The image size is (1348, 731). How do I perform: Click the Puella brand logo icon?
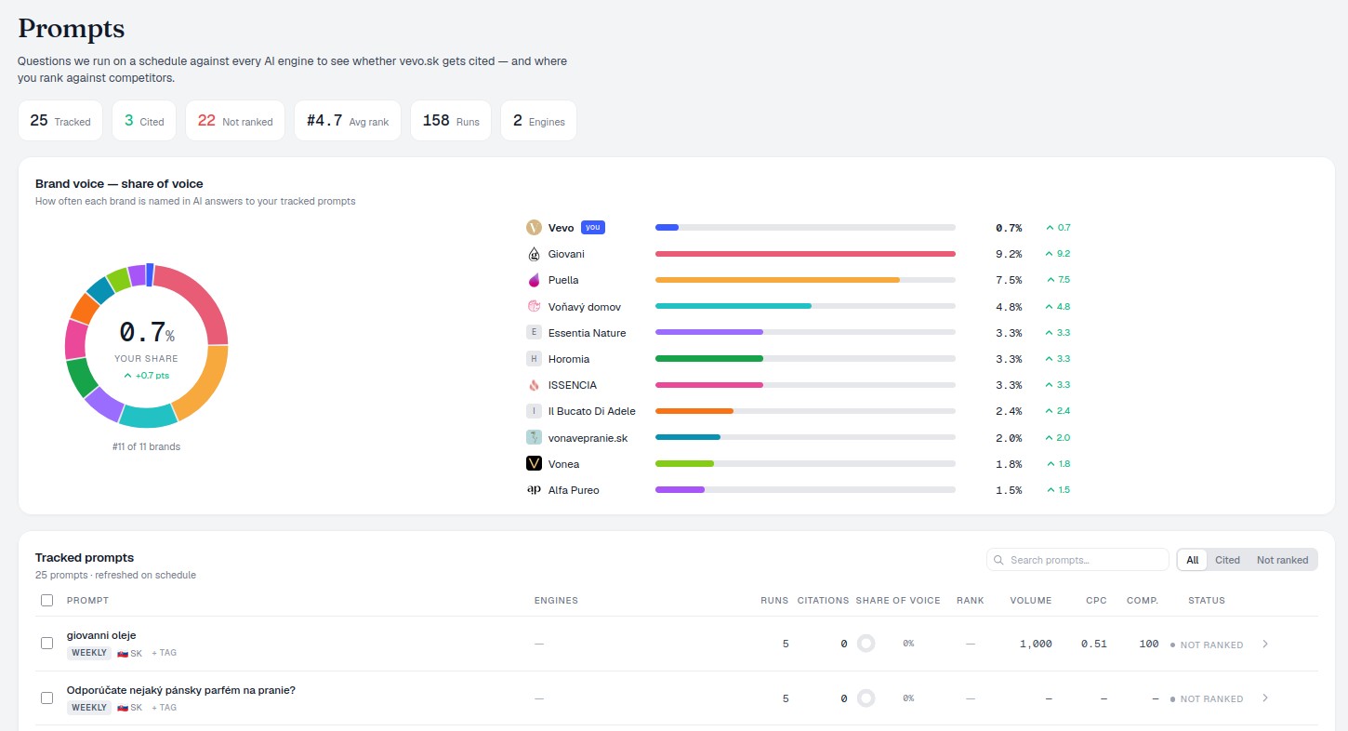pyautogui.click(x=534, y=280)
